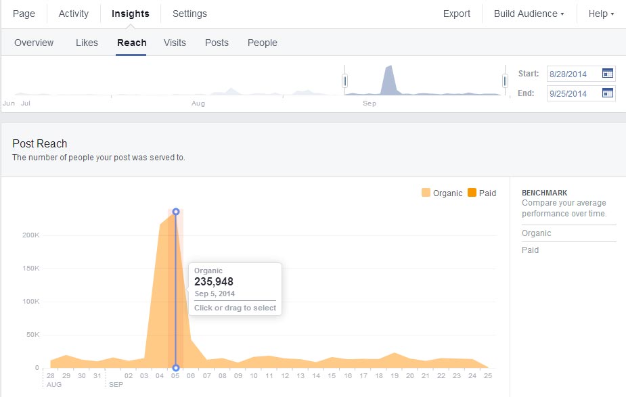Click the left range handle on timeline

click(x=344, y=81)
